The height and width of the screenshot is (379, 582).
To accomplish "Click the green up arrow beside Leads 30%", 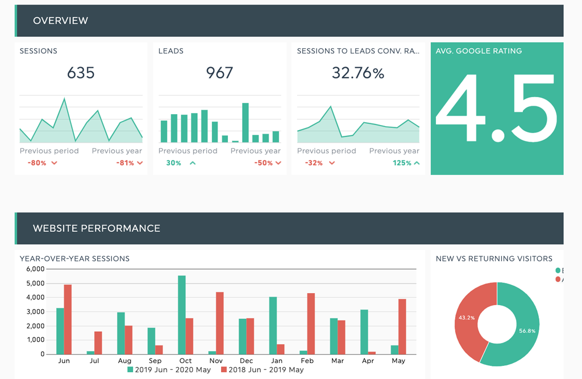I will click(193, 163).
